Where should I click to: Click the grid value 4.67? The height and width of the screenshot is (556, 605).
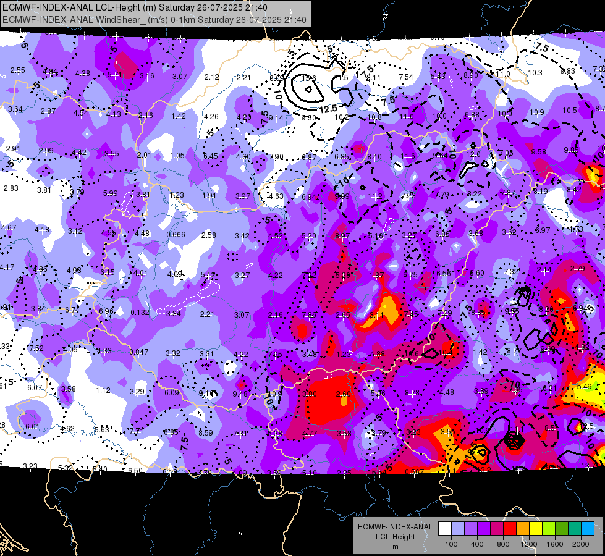[x=9, y=227]
